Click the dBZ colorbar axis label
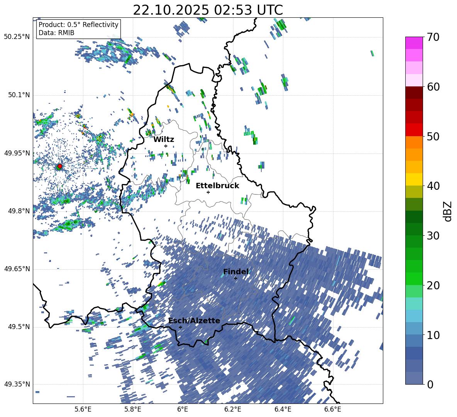The height and width of the screenshot is (417, 457). pyautogui.click(x=448, y=211)
